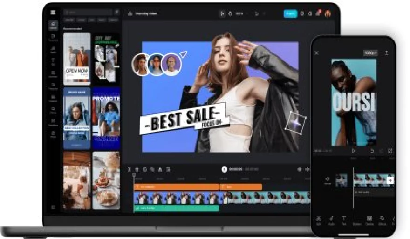Open the help icon next to Export
Screen dimensions: 410x239
[x=302, y=13]
